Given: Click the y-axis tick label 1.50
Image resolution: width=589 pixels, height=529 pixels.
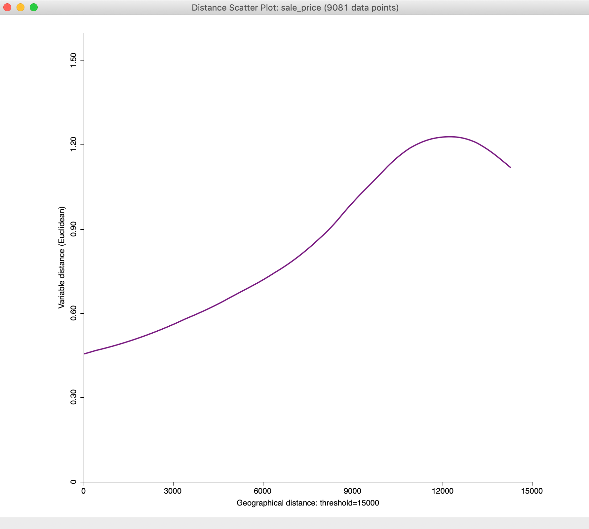Looking at the screenshot, I should pyautogui.click(x=73, y=61).
